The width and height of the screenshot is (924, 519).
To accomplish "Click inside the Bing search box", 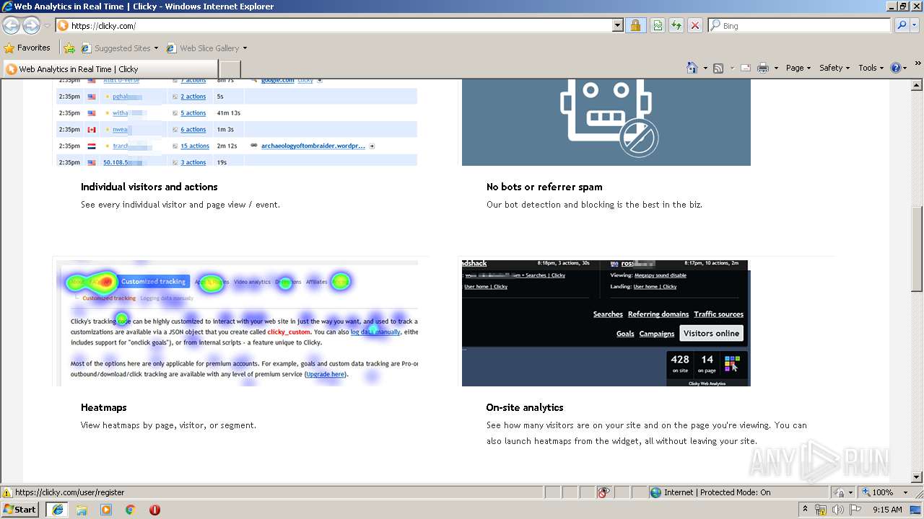I will [x=799, y=26].
